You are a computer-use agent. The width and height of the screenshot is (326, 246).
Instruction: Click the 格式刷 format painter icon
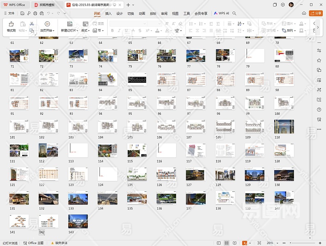pos(11,24)
